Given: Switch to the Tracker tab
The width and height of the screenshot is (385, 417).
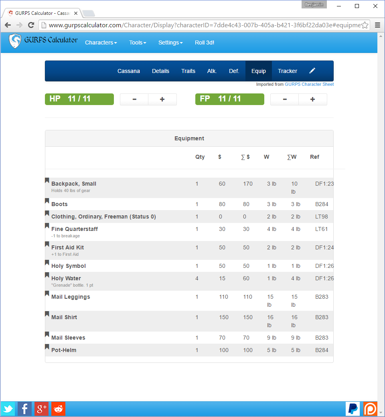Looking at the screenshot, I should pos(287,71).
